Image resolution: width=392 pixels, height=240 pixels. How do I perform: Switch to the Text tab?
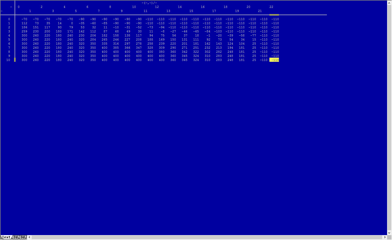pyautogui.click(x=6, y=237)
